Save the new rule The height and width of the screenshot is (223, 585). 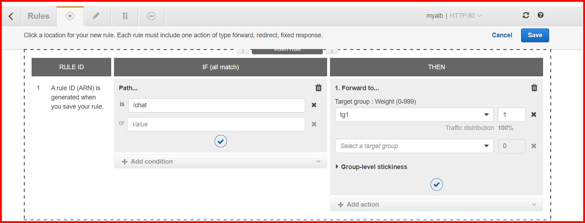535,35
